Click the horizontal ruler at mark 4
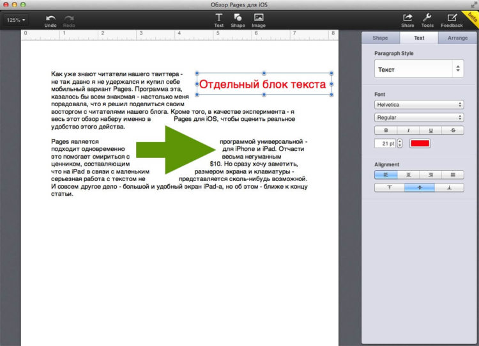Viewport: 479px width, 346px height. 179,33
